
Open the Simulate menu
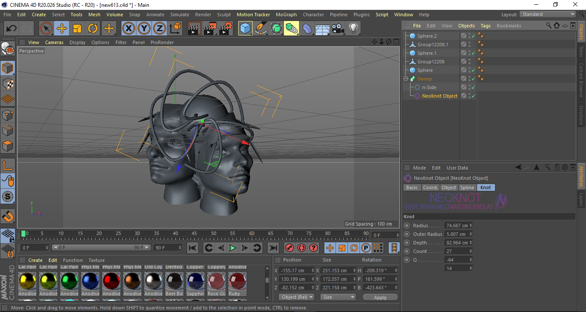pos(179,15)
